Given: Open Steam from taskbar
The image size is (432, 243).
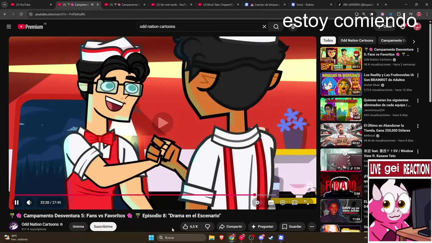Looking at the screenshot, I should 271,238.
